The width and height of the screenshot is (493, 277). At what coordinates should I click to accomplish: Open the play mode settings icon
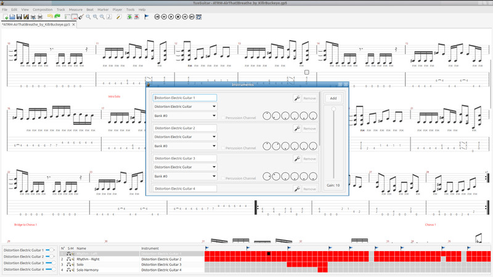click(x=198, y=17)
